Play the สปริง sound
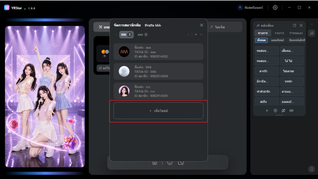This screenshot has width=318, height=179. [267, 101]
